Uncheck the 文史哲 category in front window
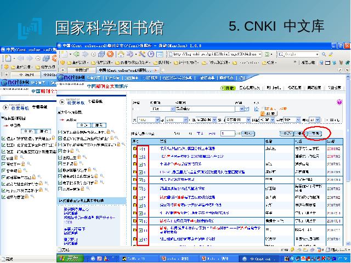This screenshot has height=263, width=351. pos(60,164)
